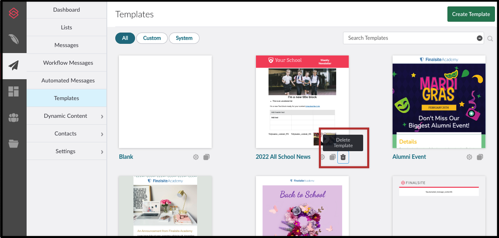The height and width of the screenshot is (238, 499).
Task: Select the Announcement from Finalsite Academy thumbnail
Action: pyautogui.click(x=165, y=206)
